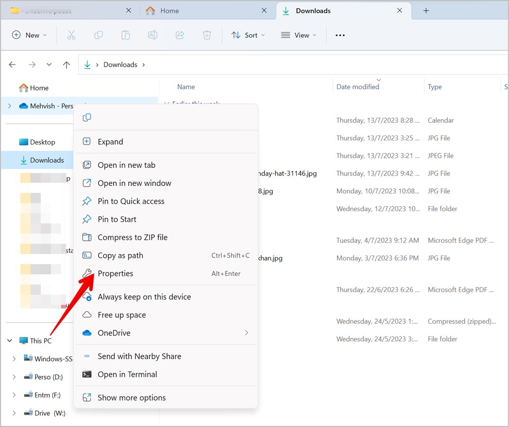The height and width of the screenshot is (427, 509).
Task: Select Pin to Start
Action: [166, 219]
